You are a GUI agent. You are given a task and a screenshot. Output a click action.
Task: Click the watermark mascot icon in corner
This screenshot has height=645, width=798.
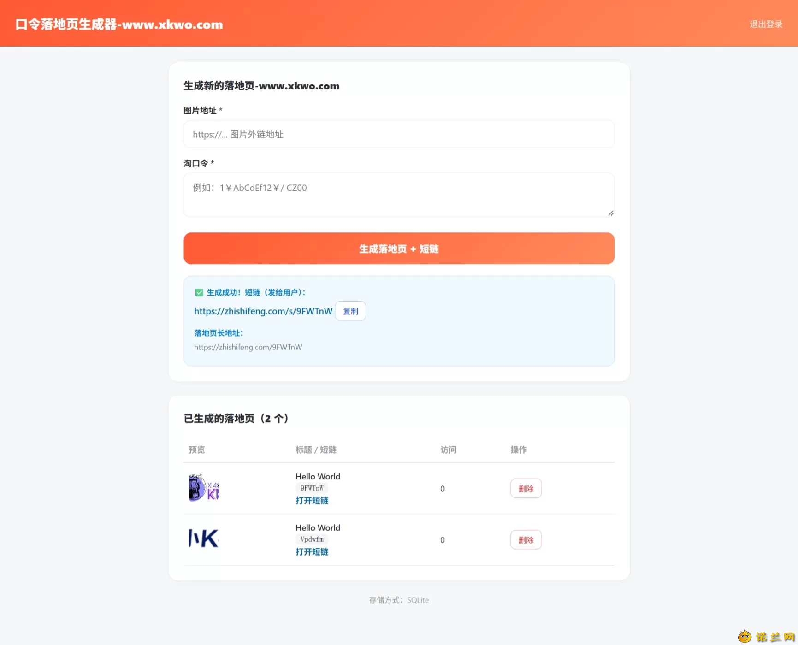tap(744, 637)
